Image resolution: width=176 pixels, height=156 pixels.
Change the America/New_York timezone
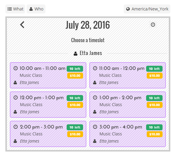[x=147, y=9]
